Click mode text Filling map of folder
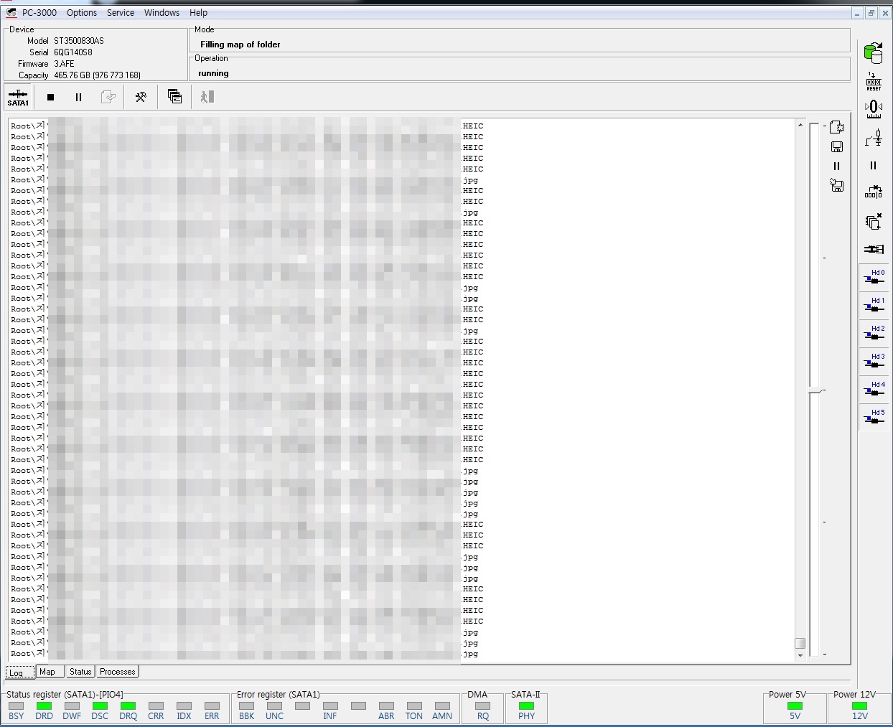The height and width of the screenshot is (727, 893). coord(240,44)
